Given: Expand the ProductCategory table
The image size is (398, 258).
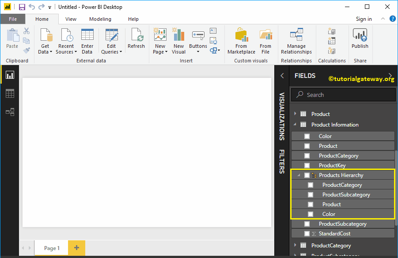Looking at the screenshot, I should click(x=296, y=245).
